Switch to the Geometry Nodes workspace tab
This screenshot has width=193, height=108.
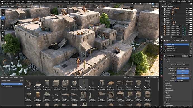(x=99, y=2)
